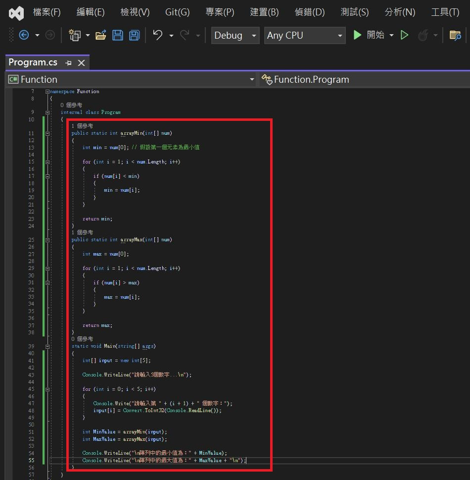Collapse the internal class Program block
The height and width of the screenshot is (480, 470).
[x=47, y=112]
